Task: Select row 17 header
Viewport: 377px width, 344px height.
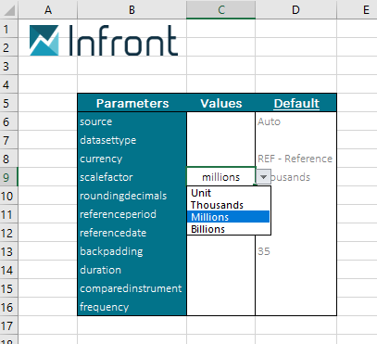Action: point(9,325)
